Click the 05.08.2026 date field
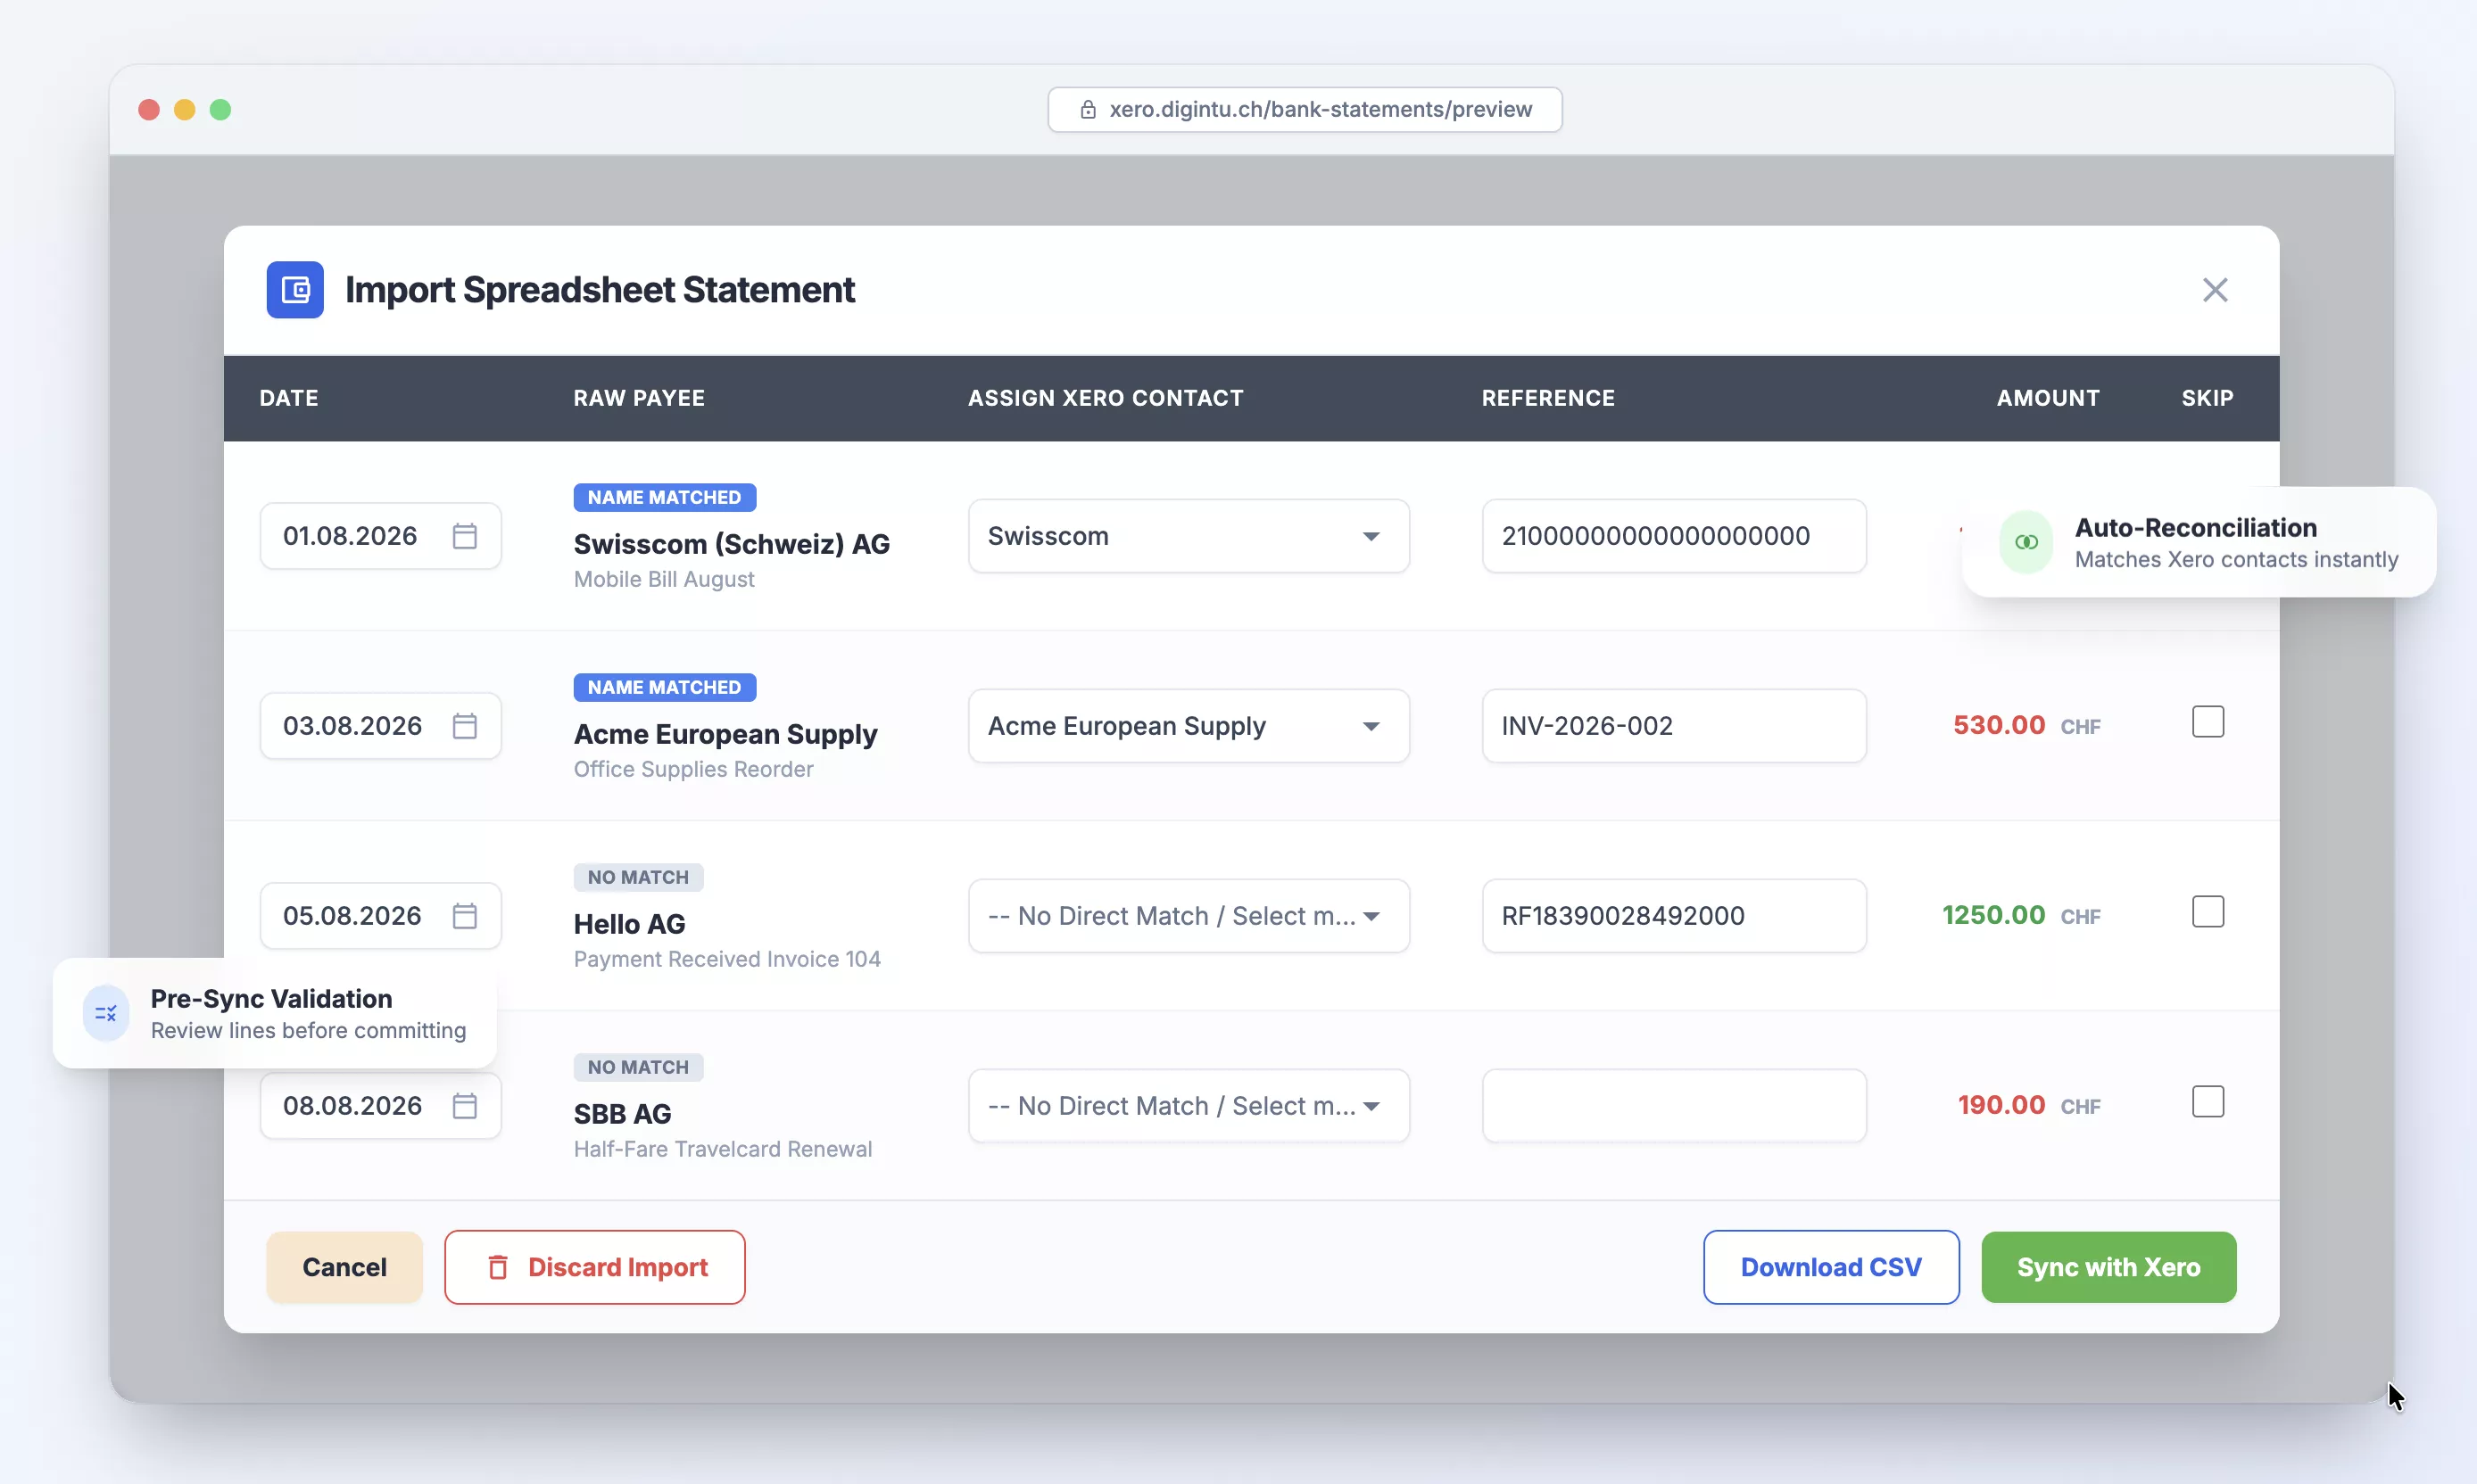The height and width of the screenshot is (1484, 2477). click(380, 916)
